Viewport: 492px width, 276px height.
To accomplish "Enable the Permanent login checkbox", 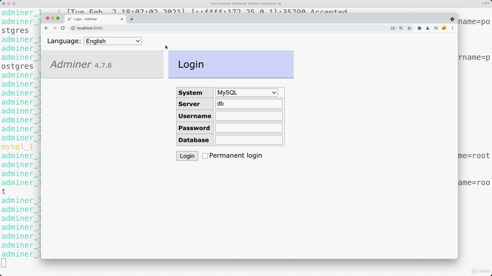I will click(205, 156).
